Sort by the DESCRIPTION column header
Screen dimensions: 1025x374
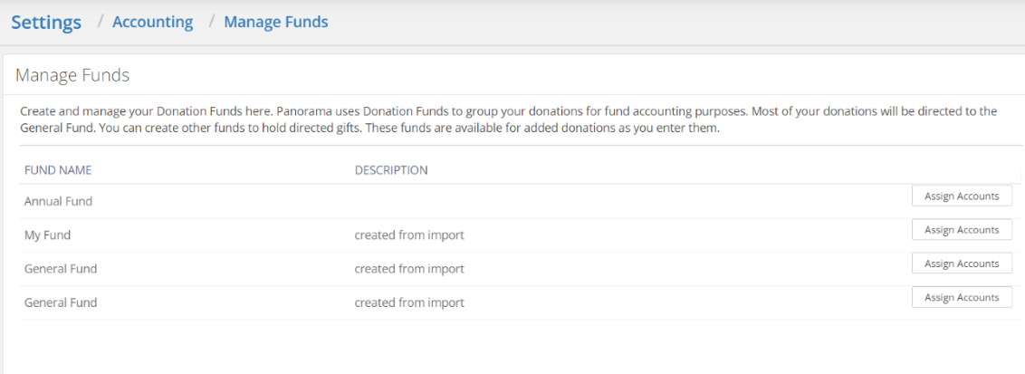[391, 170]
